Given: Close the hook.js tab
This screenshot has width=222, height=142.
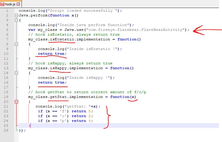Looking at the screenshot, I should pyautogui.click(x=18, y=4).
